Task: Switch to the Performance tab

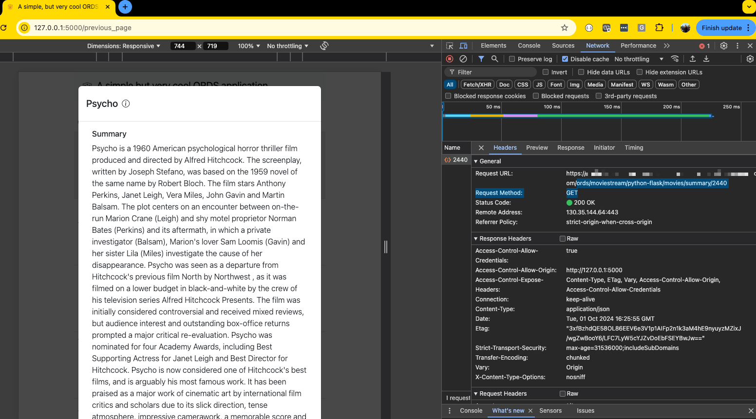Action: pos(638,46)
